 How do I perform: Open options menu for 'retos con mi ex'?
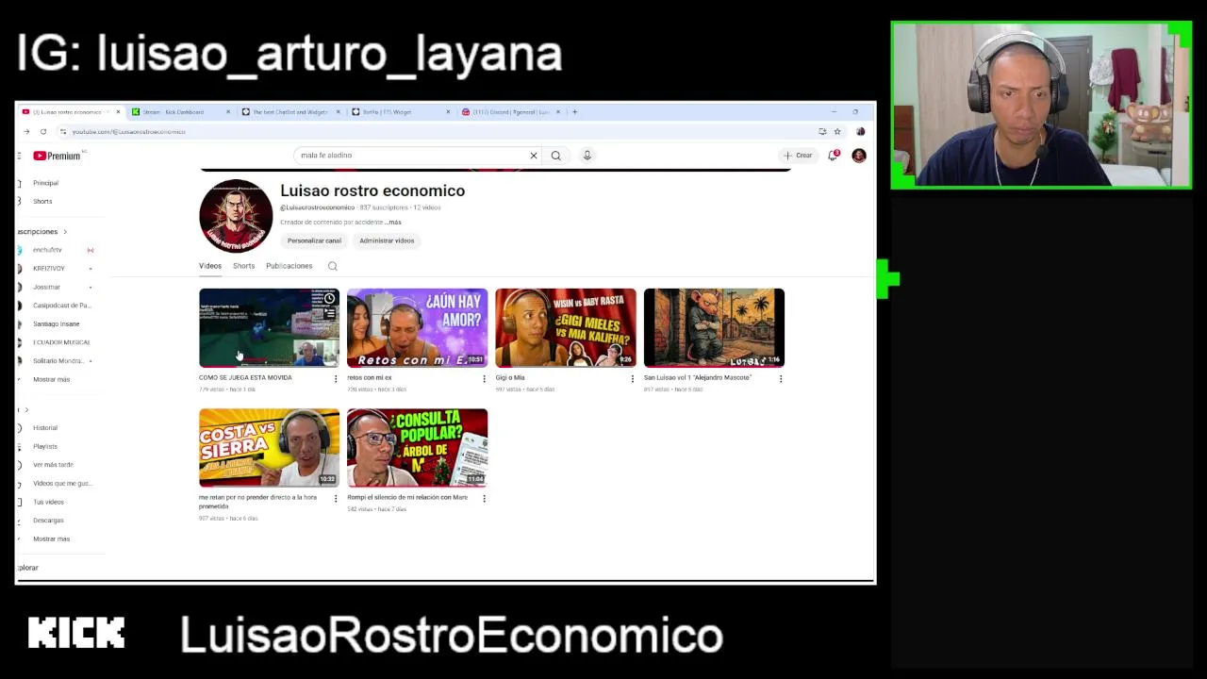[484, 379]
